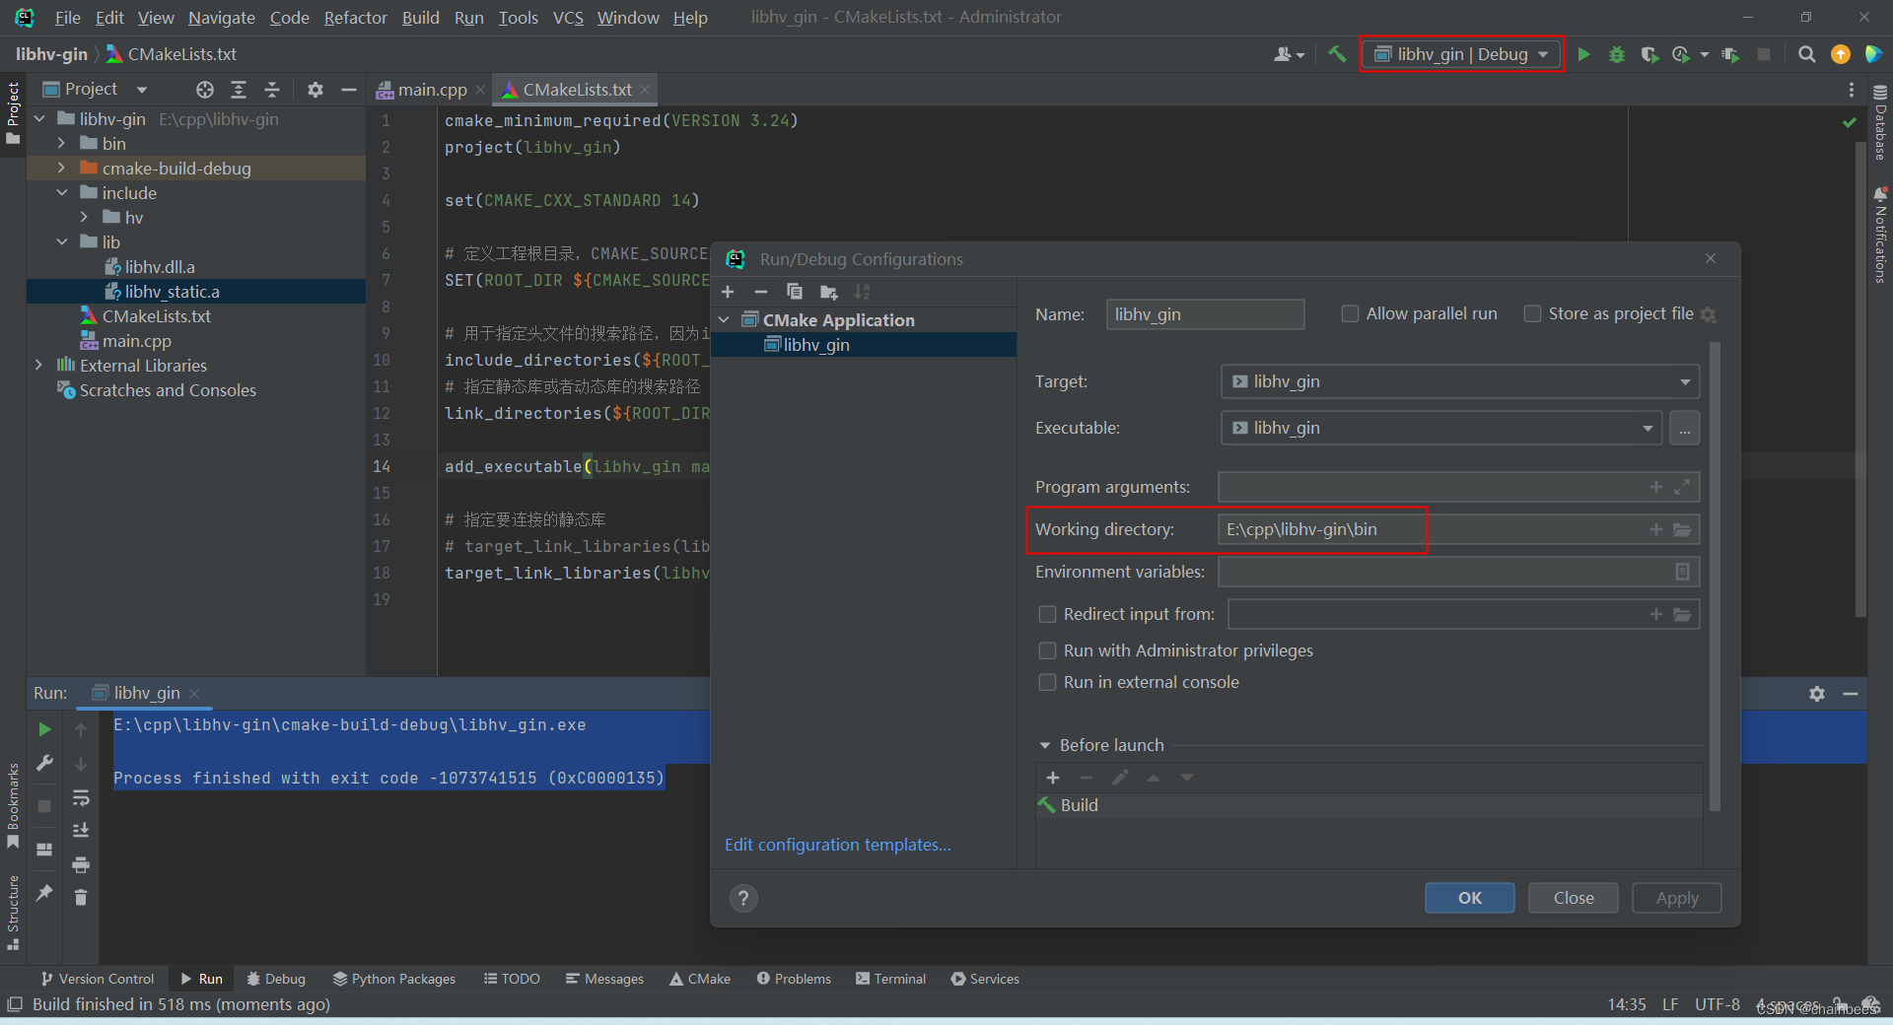Check Run with Administrator privileges

pyautogui.click(x=1047, y=650)
